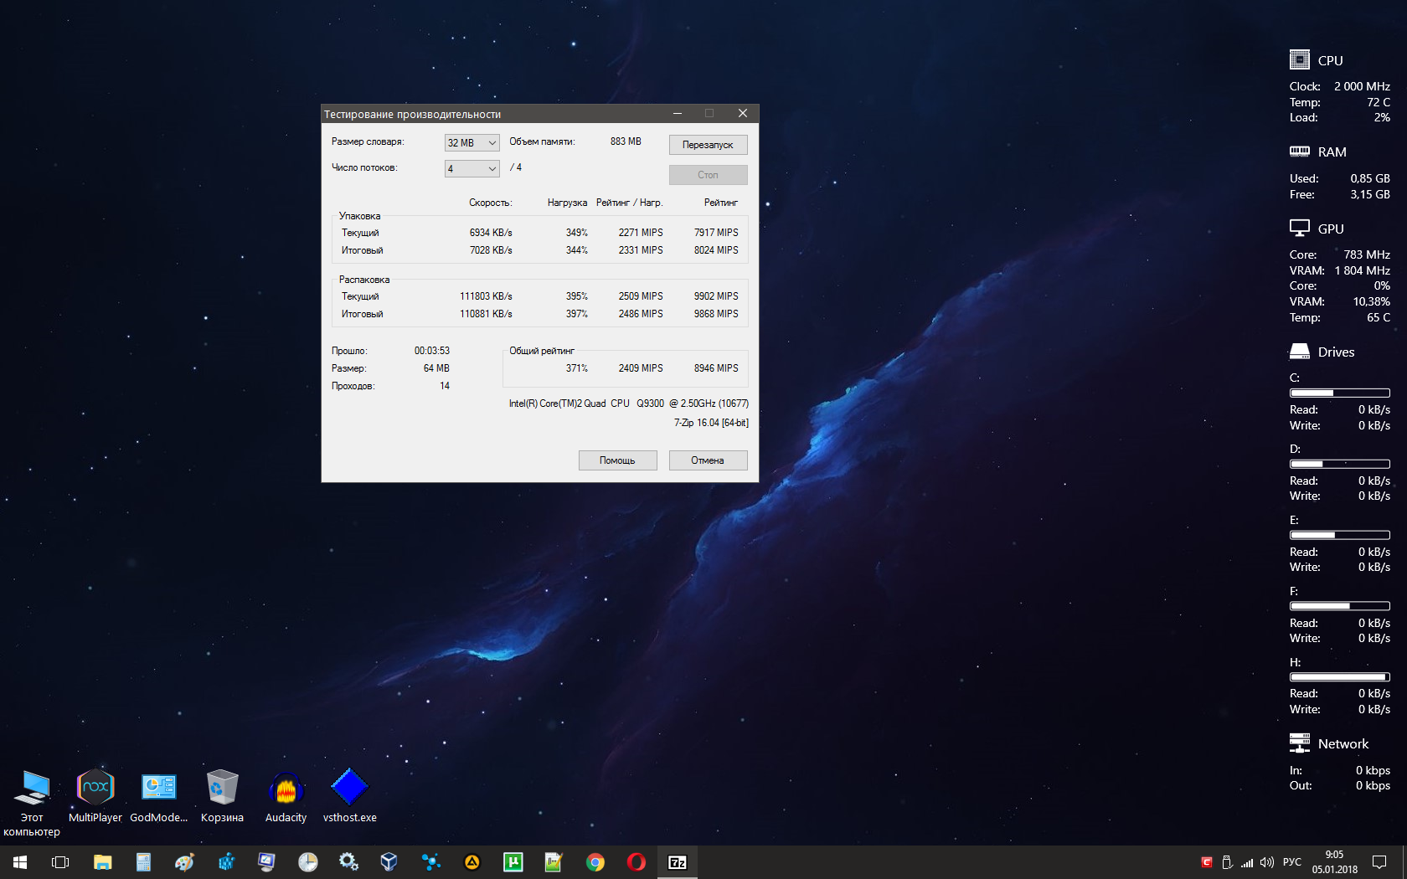Click the GPU VRAM clock 1 804 MHz

tap(1363, 270)
